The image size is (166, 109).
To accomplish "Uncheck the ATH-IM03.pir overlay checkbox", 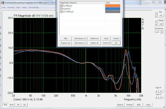I will tap(61, 12).
